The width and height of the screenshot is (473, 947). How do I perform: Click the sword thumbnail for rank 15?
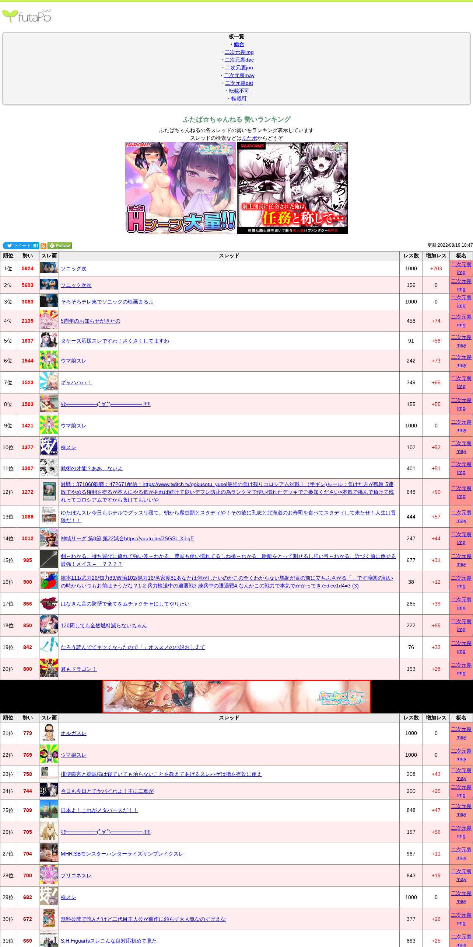click(49, 559)
